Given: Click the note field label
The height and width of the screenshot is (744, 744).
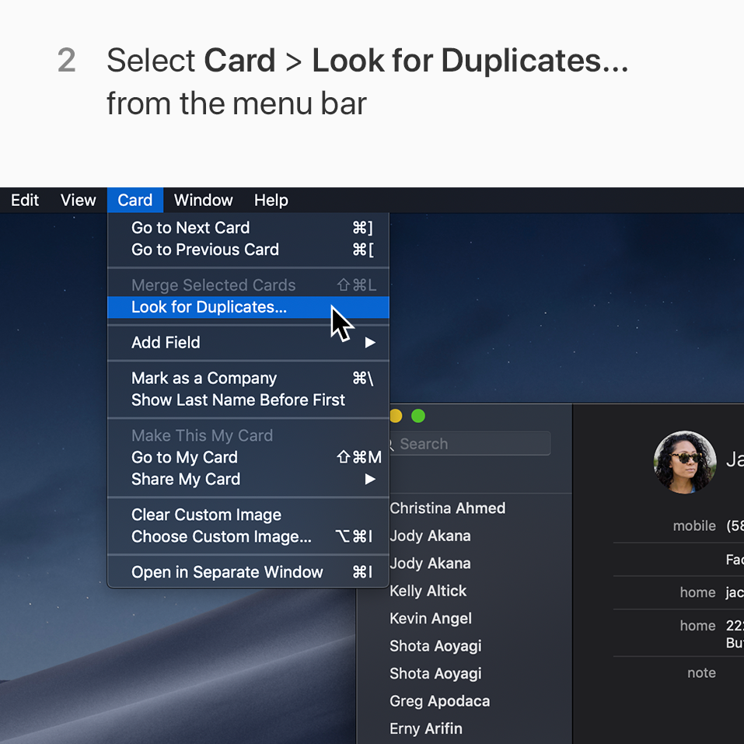Looking at the screenshot, I should (701, 672).
